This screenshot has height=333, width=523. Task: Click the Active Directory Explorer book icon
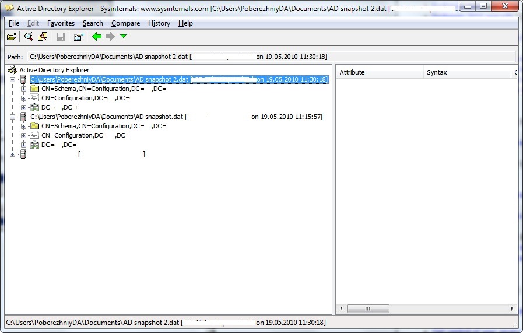[x=12, y=70]
